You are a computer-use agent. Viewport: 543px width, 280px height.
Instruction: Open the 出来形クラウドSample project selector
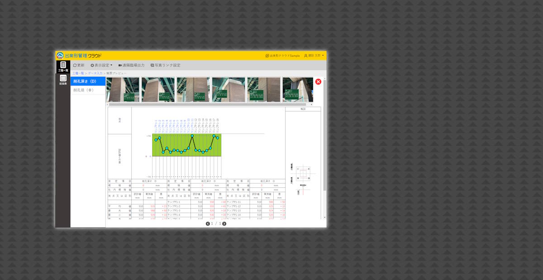282,56
